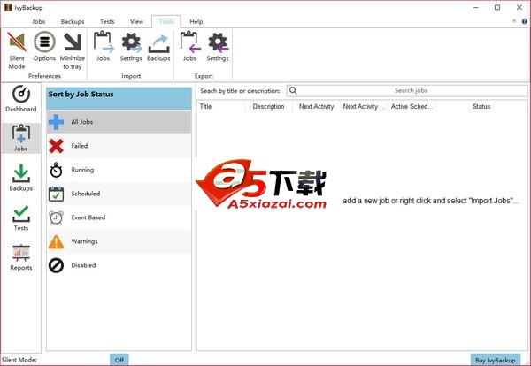
Task: Sort by the Status column header
Action: [x=481, y=107]
